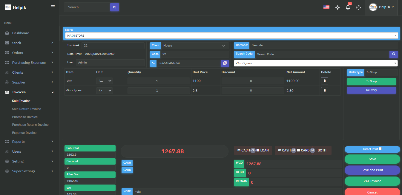Click the Barcode input field
Image resolution: width=402 pixels, height=195 pixels.
click(x=323, y=45)
